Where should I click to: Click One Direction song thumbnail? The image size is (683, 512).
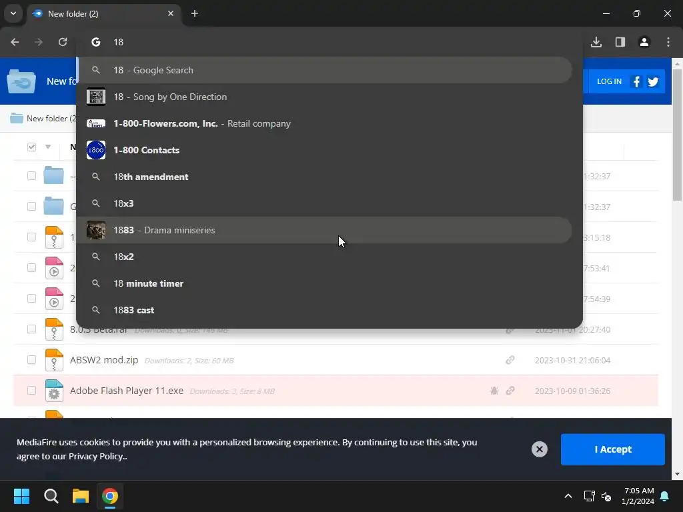96,97
